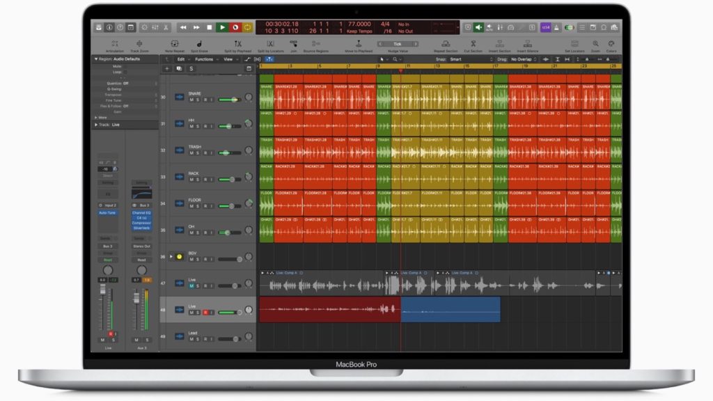The image size is (713, 401).
Task: Click the duplicate track button
Action: point(179,69)
